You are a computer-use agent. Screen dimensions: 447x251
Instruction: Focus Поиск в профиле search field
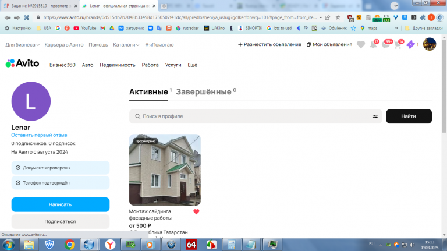click(255, 116)
